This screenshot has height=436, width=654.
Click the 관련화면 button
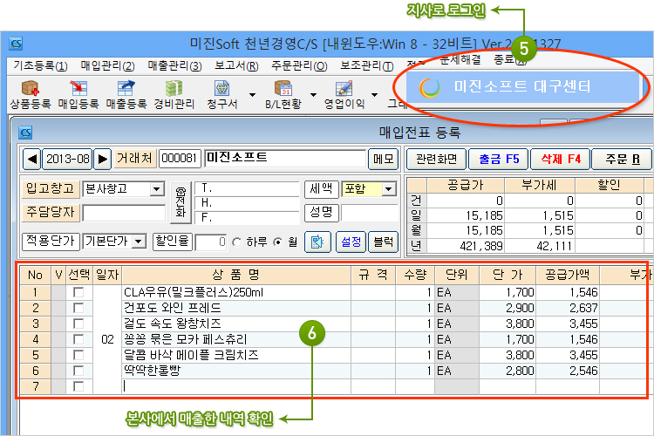[436, 159]
